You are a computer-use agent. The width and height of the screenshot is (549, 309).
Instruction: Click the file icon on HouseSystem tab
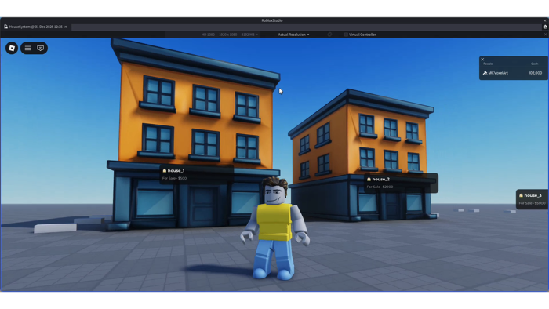click(x=5, y=27)
